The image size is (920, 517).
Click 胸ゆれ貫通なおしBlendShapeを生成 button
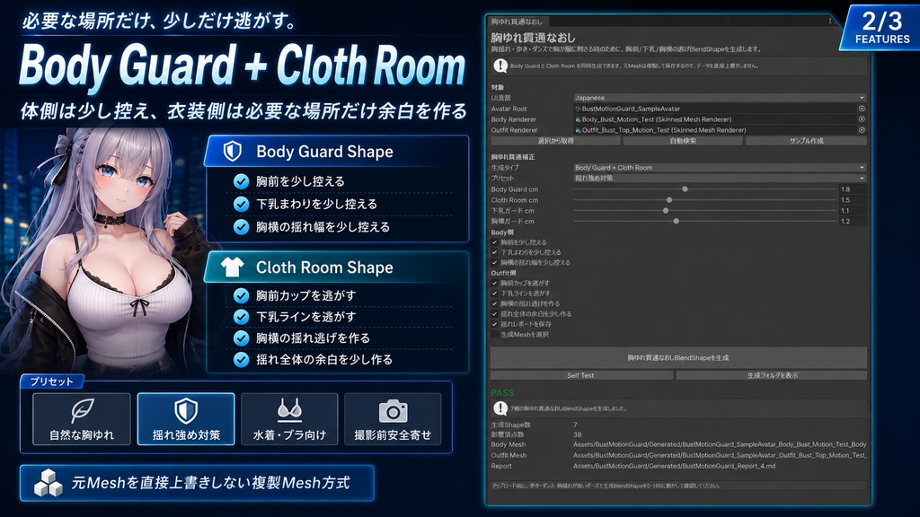[x=678, y=357]
